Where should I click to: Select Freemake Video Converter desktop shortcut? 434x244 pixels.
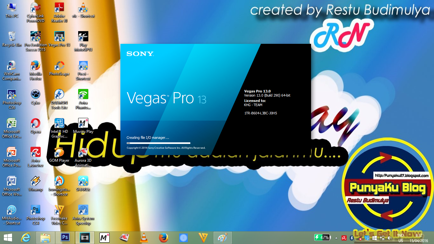59,215
